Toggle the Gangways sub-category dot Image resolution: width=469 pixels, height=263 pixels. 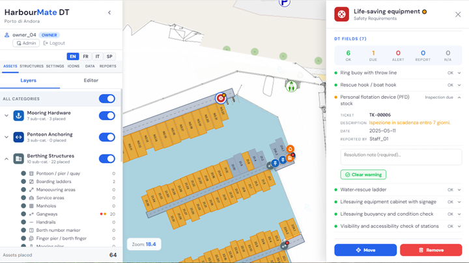(23, 214)
